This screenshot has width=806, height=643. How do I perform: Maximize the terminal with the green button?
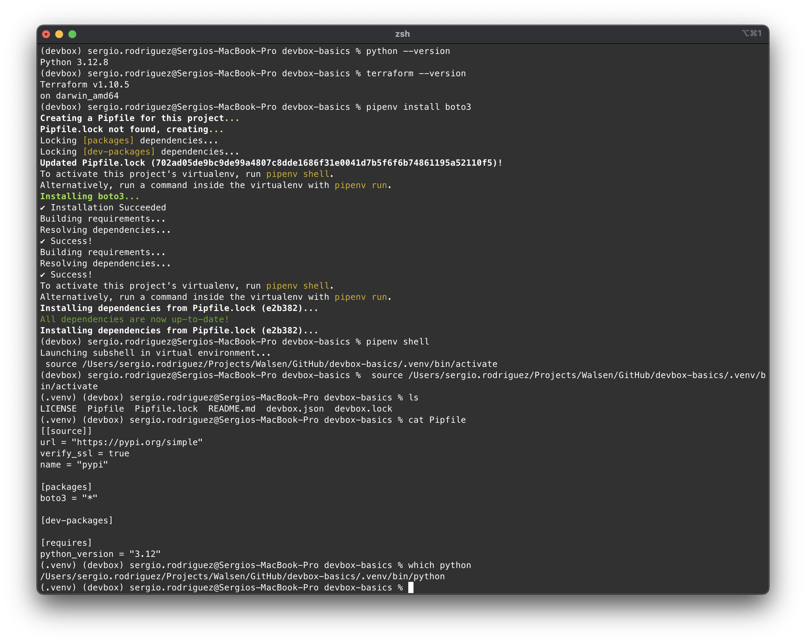(x=73, y=34)
